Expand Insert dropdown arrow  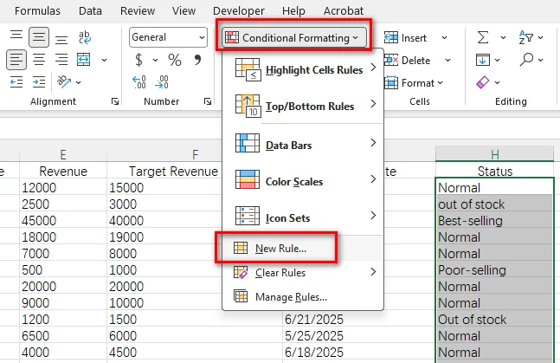coord(444,37)
